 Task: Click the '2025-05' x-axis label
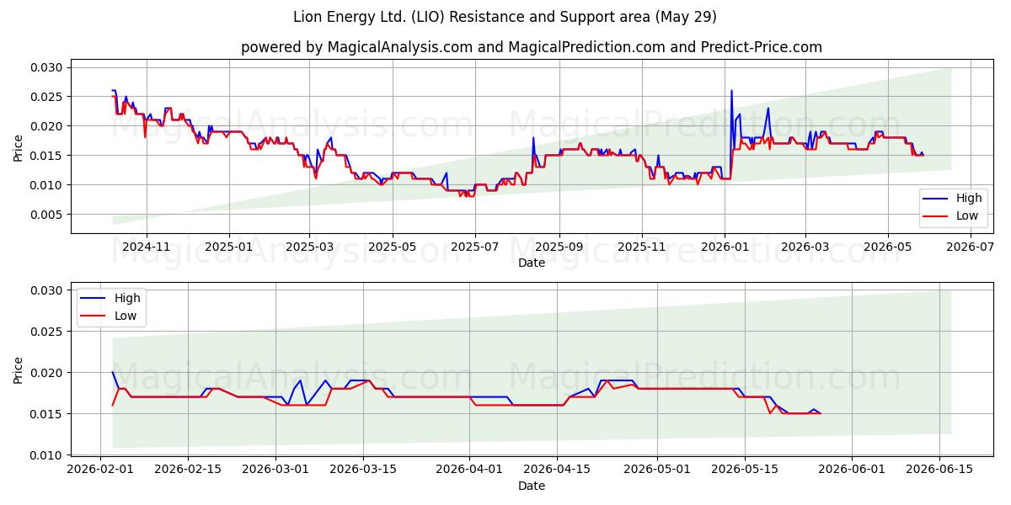click(x=393, y=247)
